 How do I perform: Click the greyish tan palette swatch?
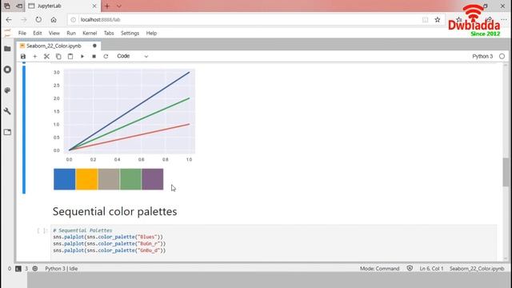pos(109,179)
